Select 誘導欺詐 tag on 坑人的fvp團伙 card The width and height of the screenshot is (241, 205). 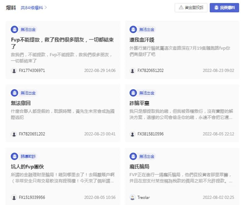28,157
